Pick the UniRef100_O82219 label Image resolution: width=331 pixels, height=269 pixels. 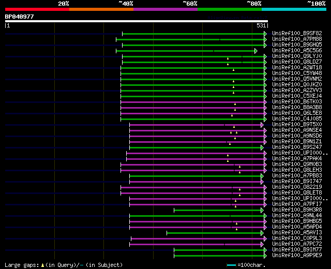point(297,187)
